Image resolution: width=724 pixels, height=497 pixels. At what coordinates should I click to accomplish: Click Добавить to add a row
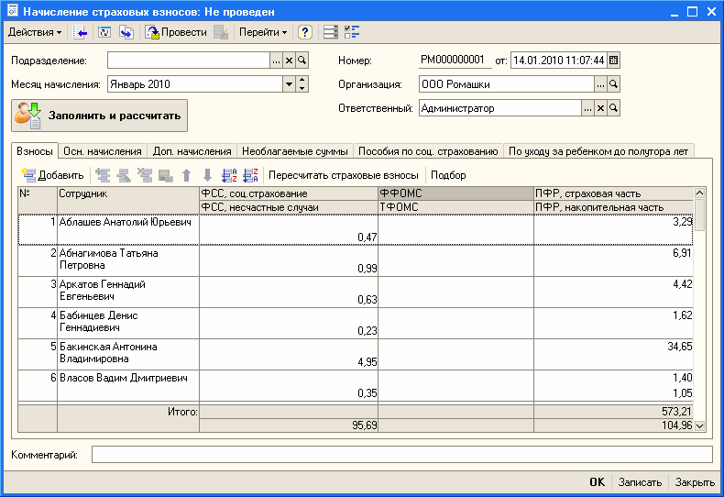[x=53, y=175]
